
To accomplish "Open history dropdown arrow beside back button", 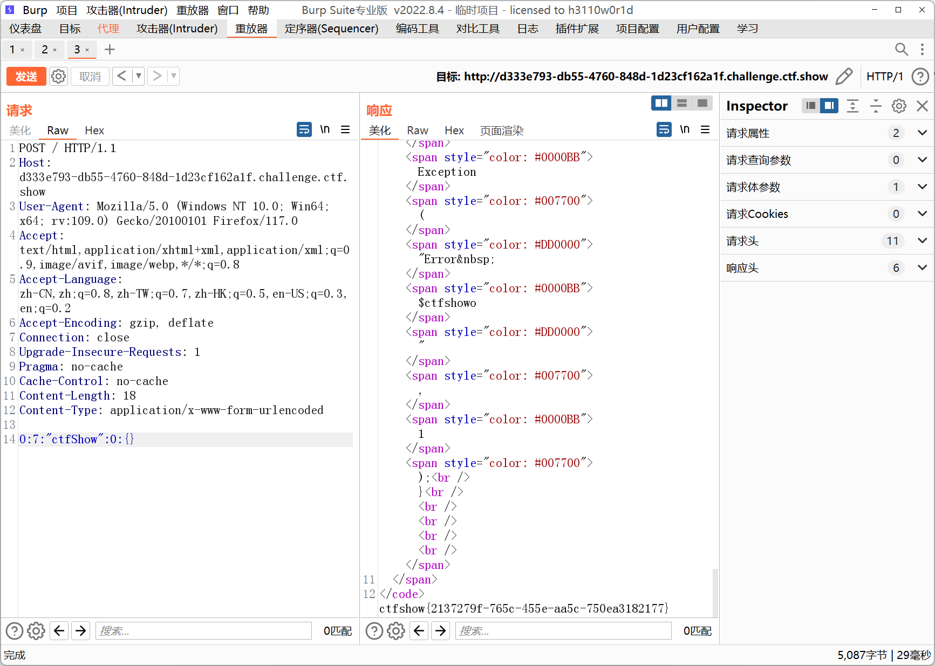I will 139,76.
